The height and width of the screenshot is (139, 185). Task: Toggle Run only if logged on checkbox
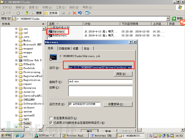(x=51, y=118)
